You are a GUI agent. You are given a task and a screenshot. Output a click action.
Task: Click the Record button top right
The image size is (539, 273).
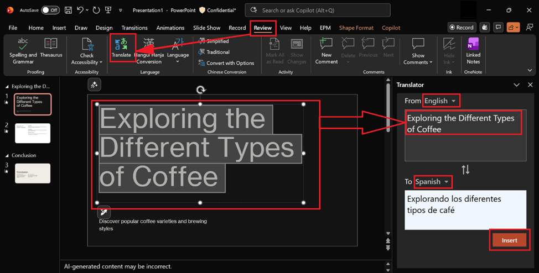[x=462, y=28]
